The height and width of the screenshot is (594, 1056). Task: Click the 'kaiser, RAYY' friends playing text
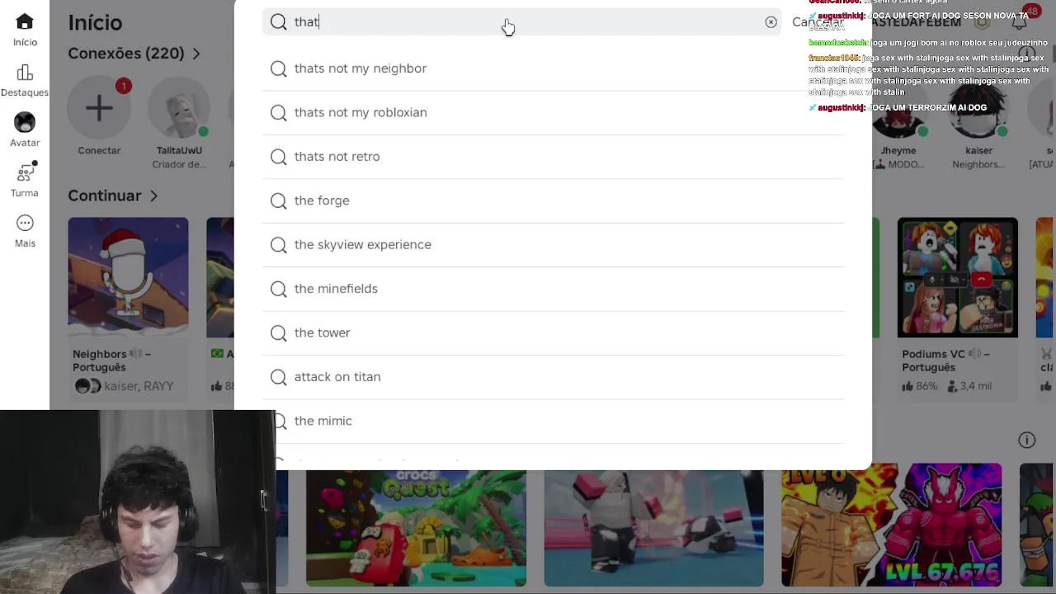tap(139, 386)
